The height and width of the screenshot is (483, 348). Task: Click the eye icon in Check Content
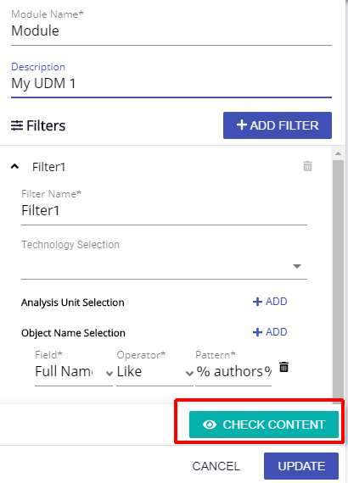point(210,425)
